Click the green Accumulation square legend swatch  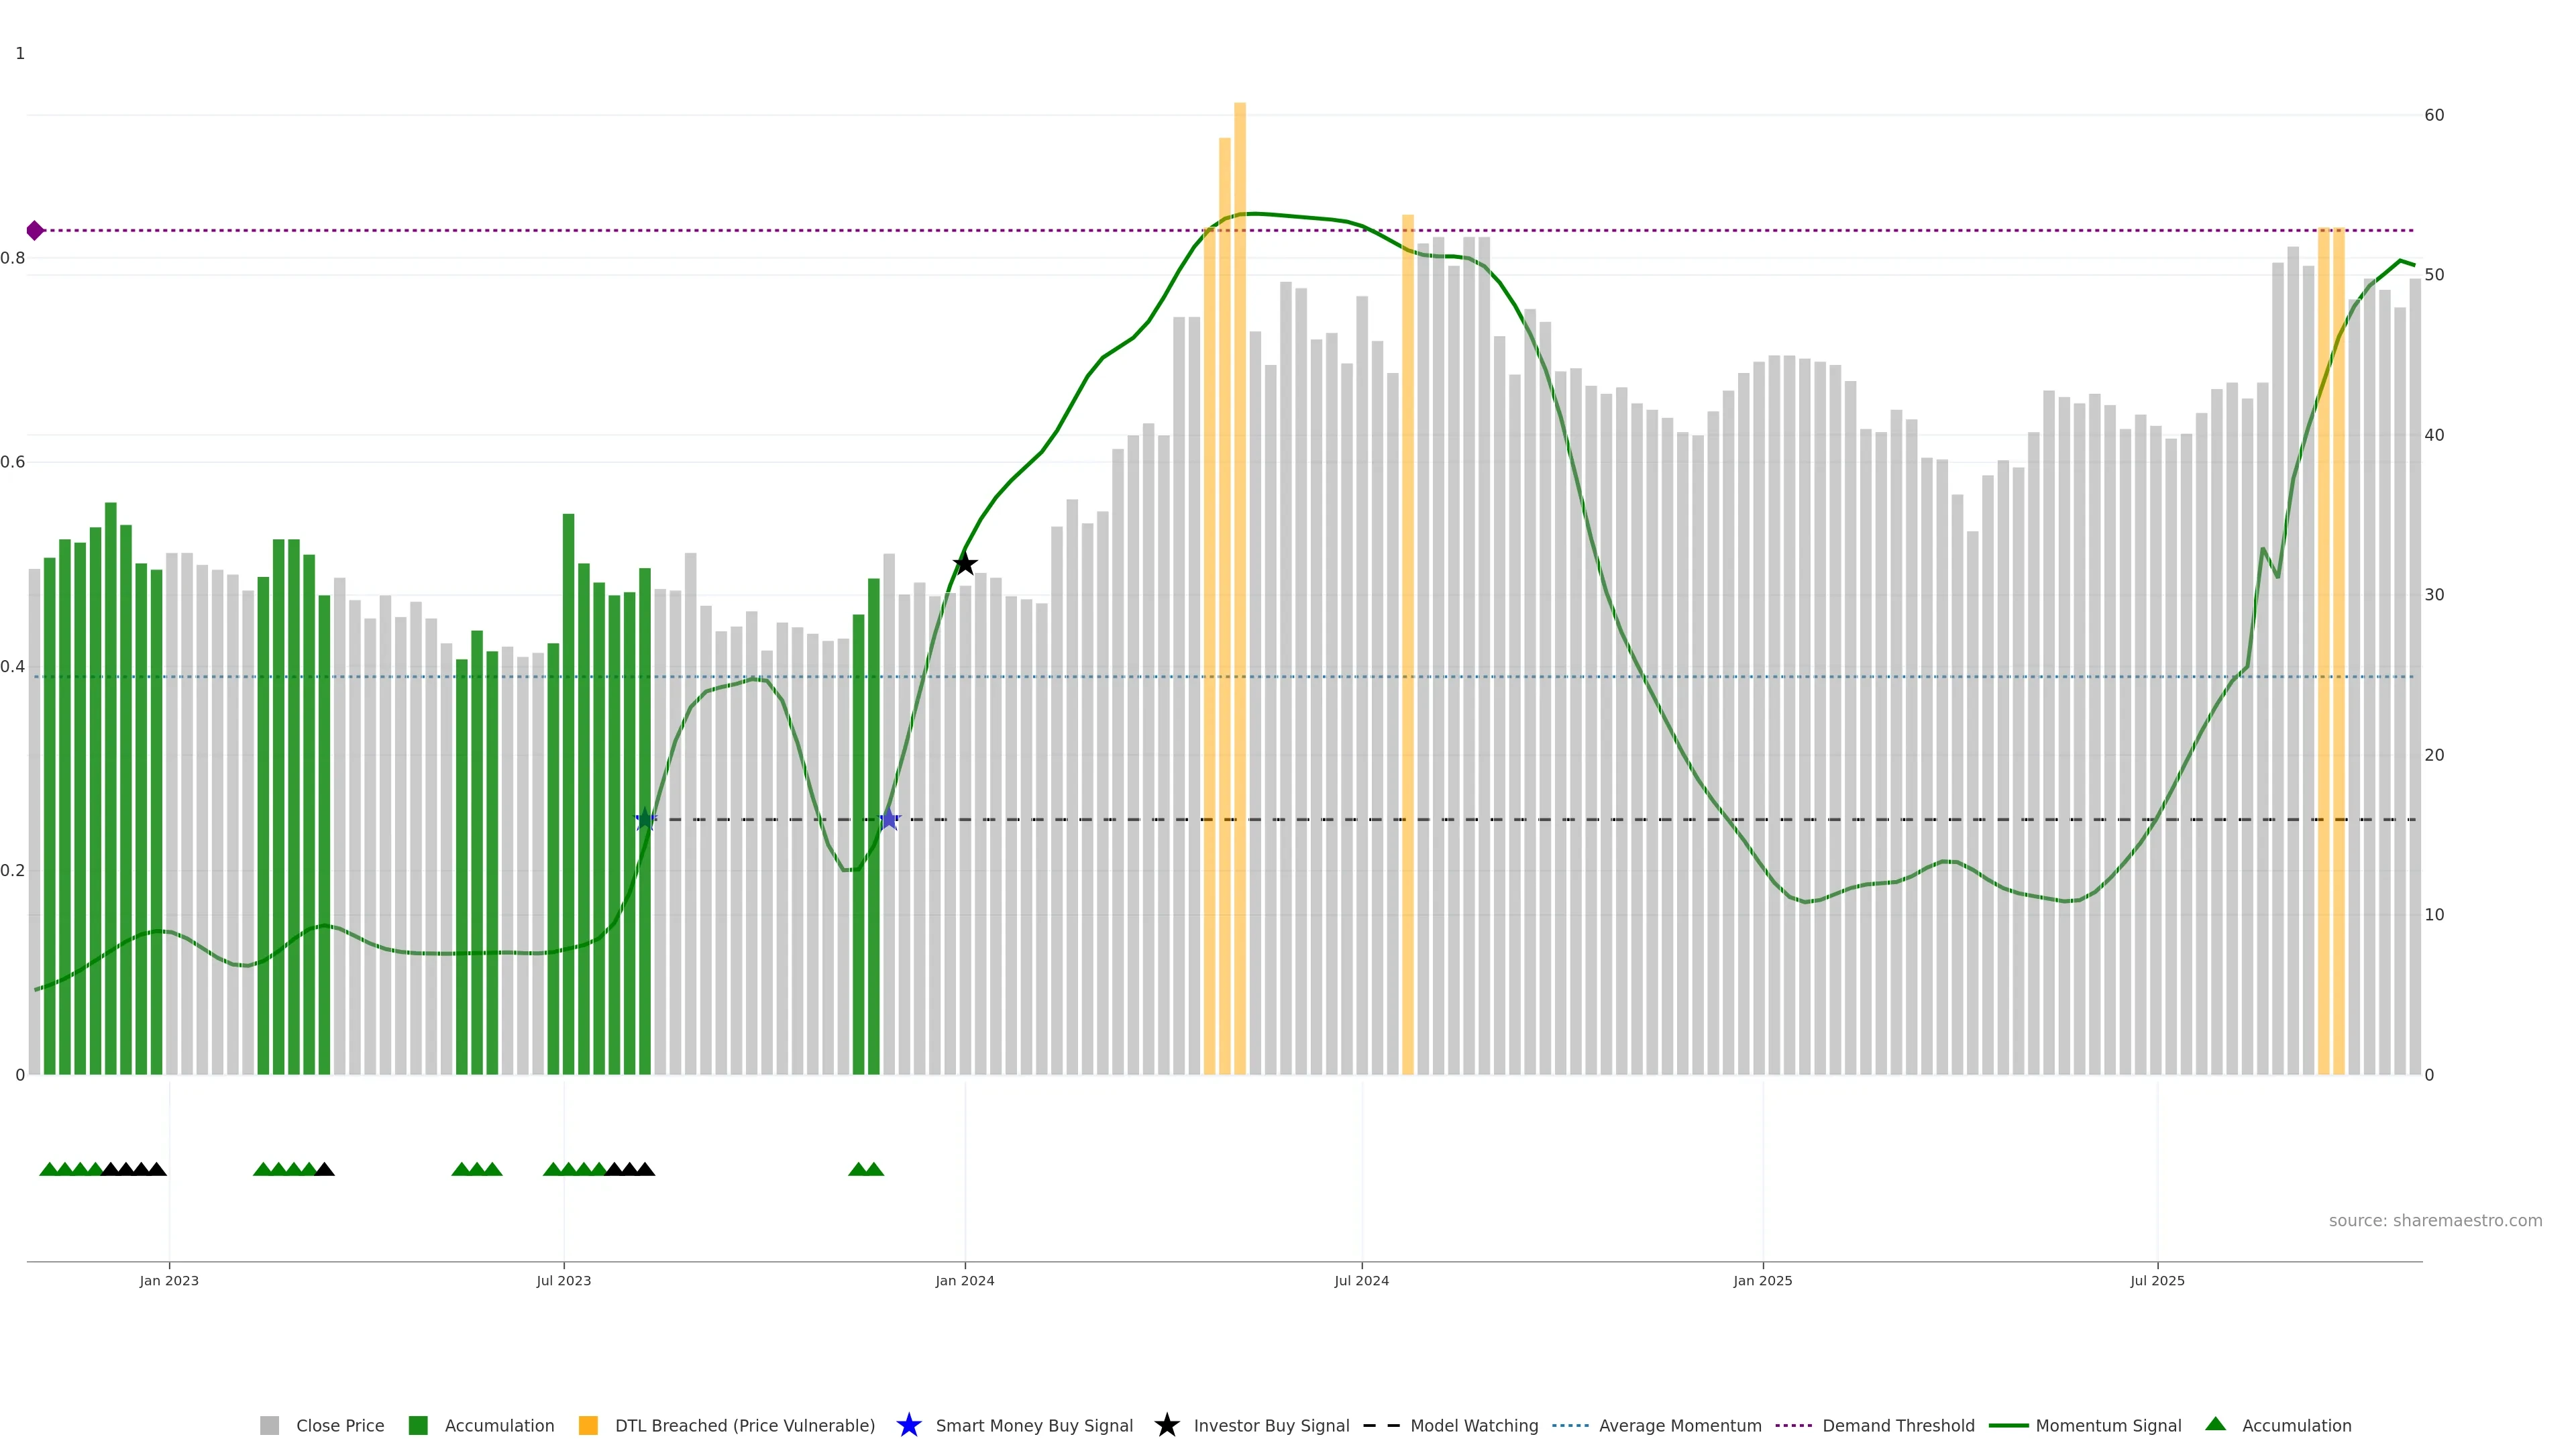[x=418, y=1425]
